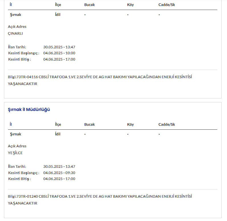The image size is (227, 221).
Task: Click Açık Adres label above YEŞİLCE
Action: click(17, 146)
